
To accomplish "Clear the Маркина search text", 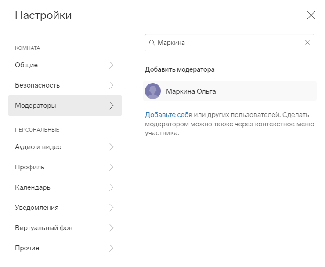I will [x=307, y=43].
